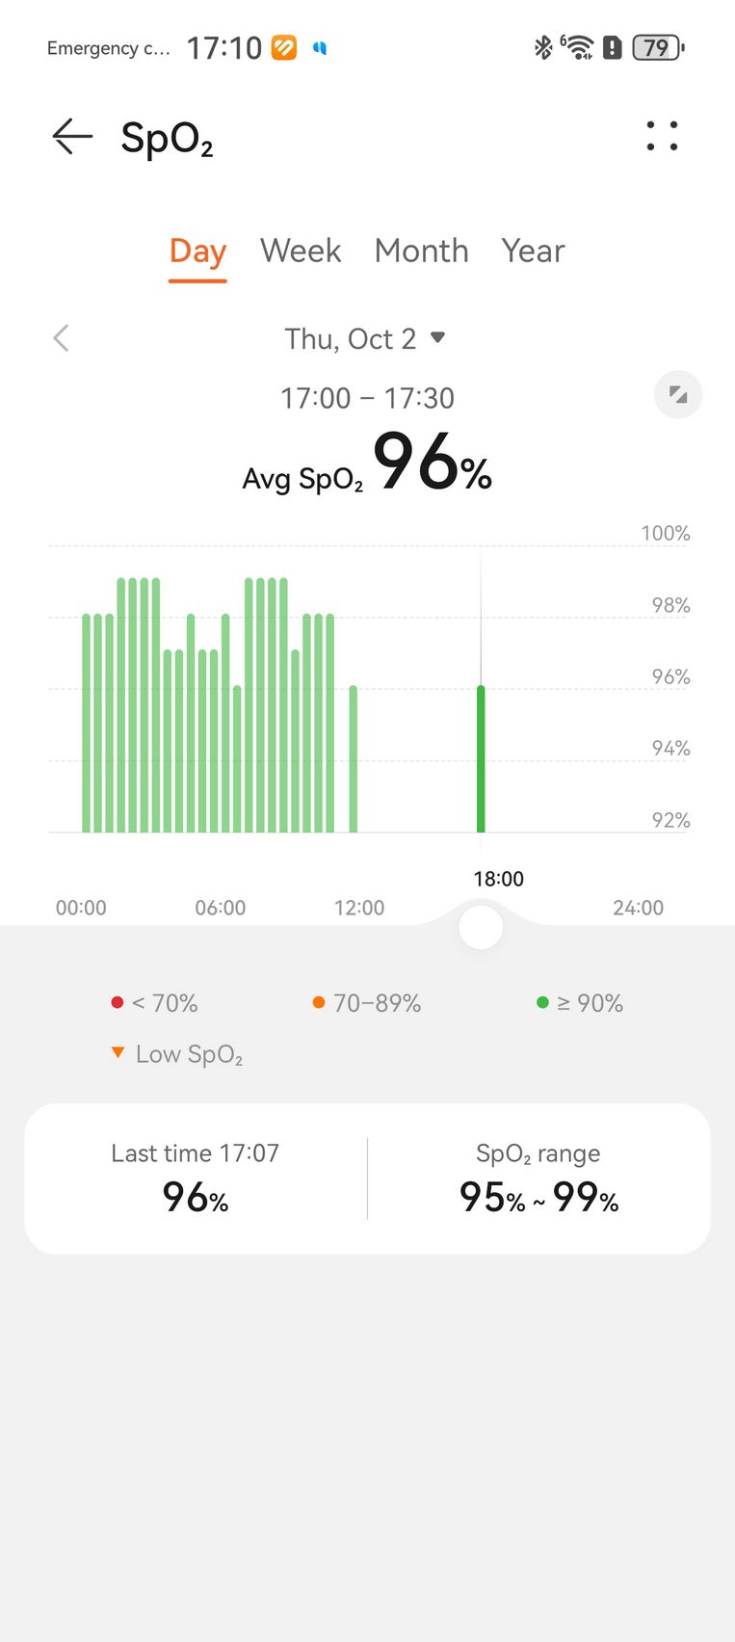
Task: Tap the green ≥ 90% legend item
Action: click(x=580, y=1003)
